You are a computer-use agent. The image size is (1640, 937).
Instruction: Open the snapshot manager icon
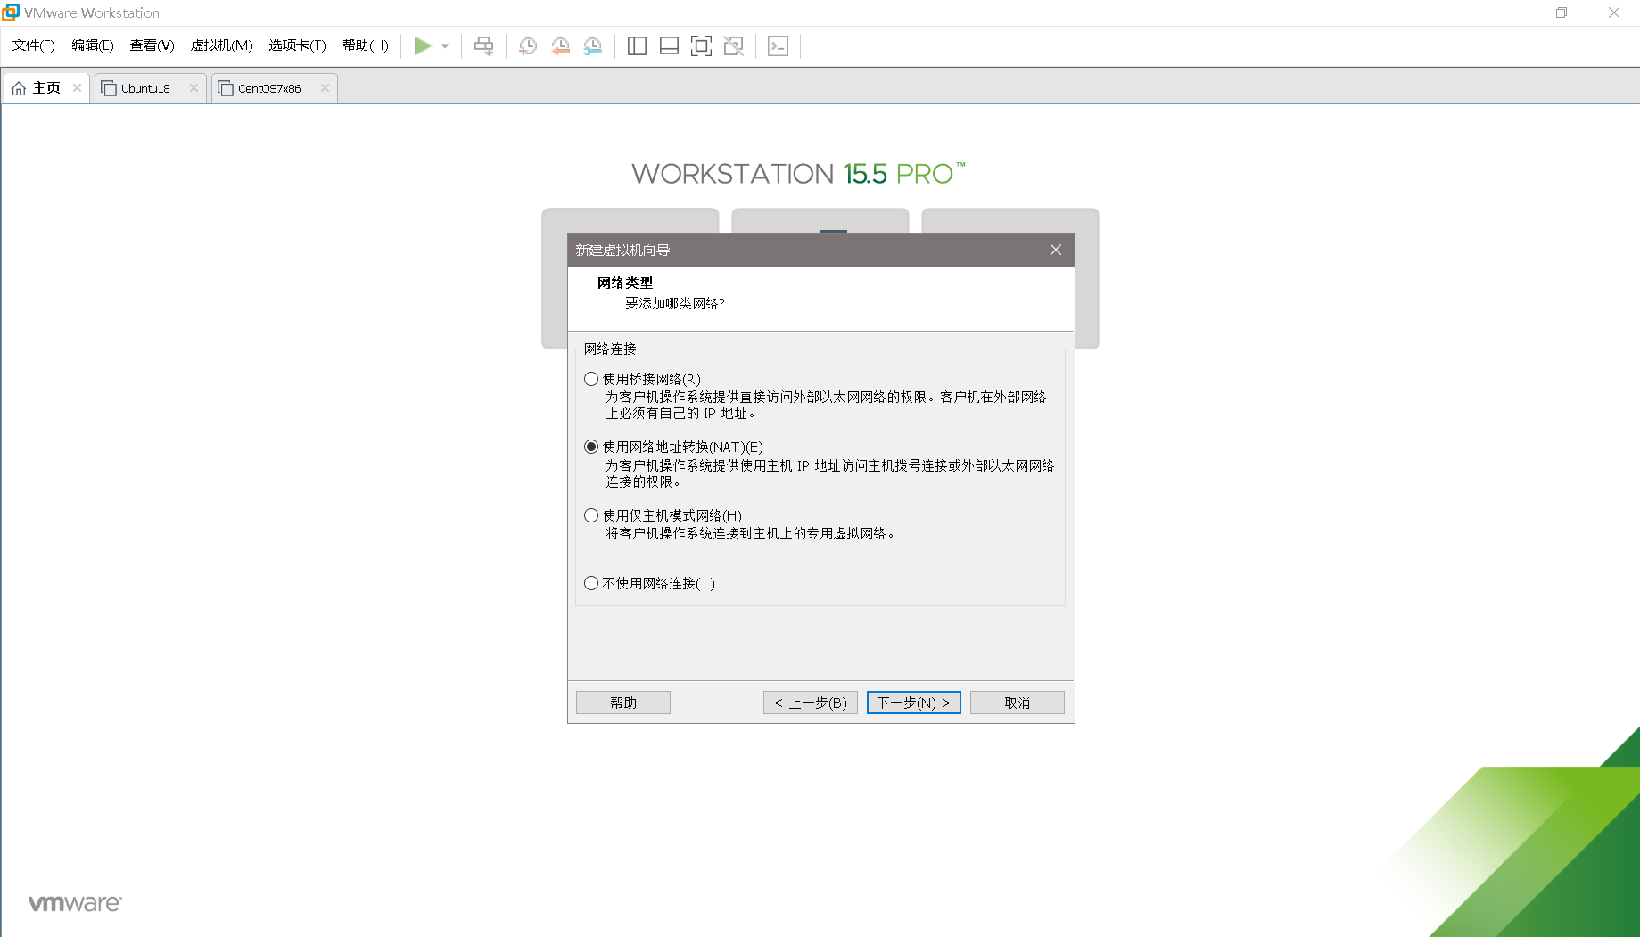click(593, 46)
